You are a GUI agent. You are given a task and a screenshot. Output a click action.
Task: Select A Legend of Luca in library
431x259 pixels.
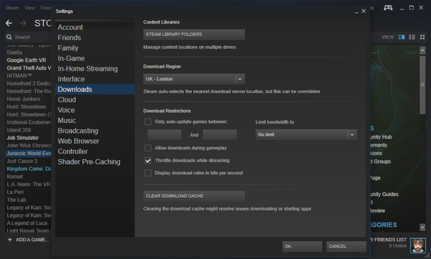[x=27, y=223]
